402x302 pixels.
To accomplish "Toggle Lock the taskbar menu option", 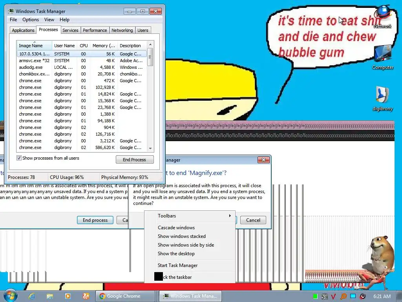I will click(190, 277).
